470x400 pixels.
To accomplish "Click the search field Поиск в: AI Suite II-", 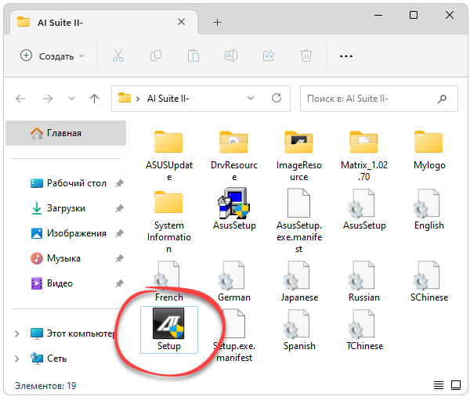I will click(379, 99).
